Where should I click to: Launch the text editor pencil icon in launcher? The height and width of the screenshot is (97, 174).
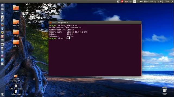2,17
